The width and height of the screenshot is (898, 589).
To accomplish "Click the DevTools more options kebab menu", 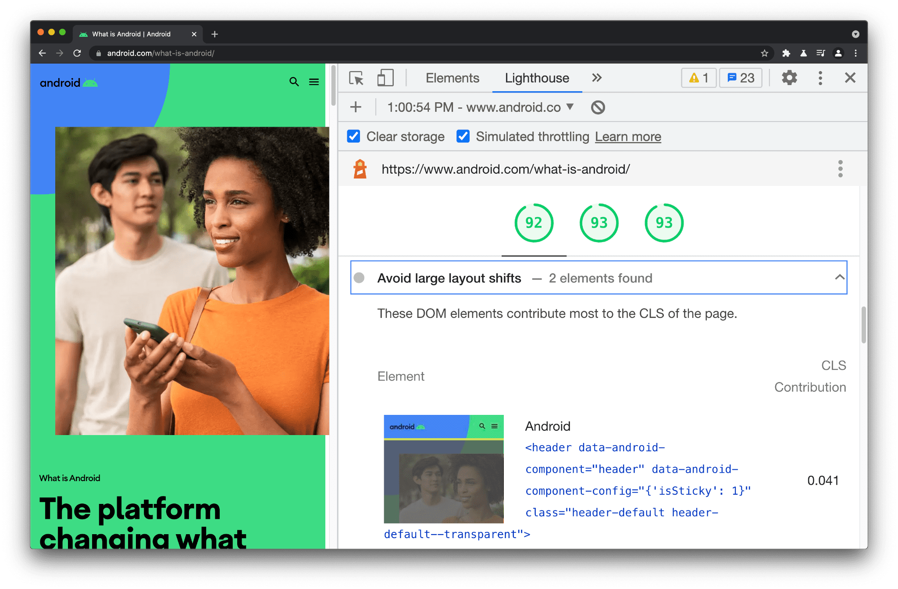I will (820, 78).
